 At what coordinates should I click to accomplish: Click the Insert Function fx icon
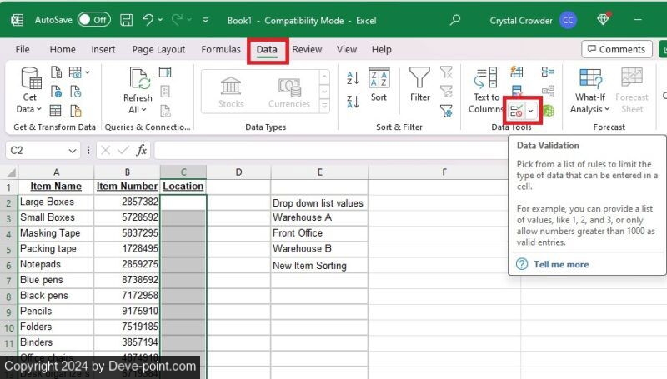click(x=142, y=151)
